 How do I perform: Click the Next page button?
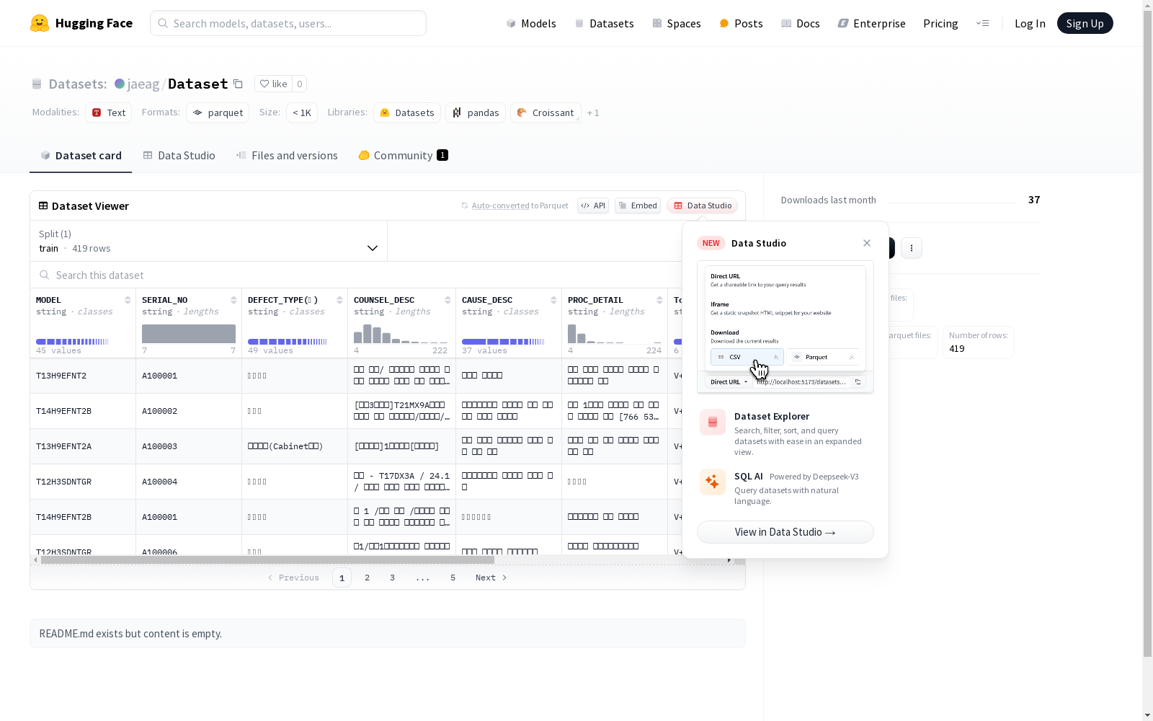tap(491, 578)
